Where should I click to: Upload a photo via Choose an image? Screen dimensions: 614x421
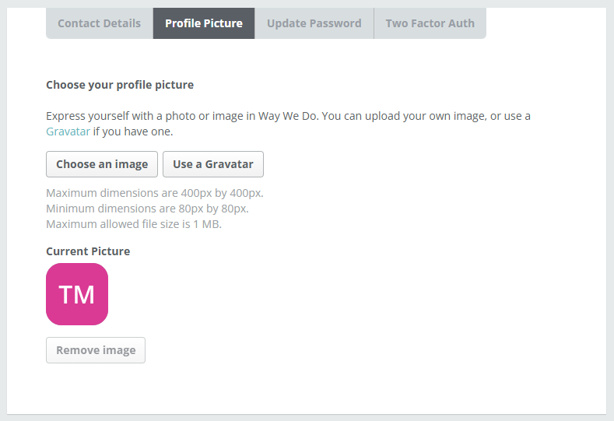[102, 164]
